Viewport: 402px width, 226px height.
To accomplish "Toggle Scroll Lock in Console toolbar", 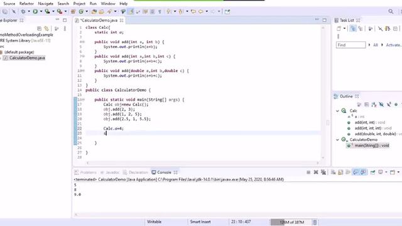I will coord(340,172).
